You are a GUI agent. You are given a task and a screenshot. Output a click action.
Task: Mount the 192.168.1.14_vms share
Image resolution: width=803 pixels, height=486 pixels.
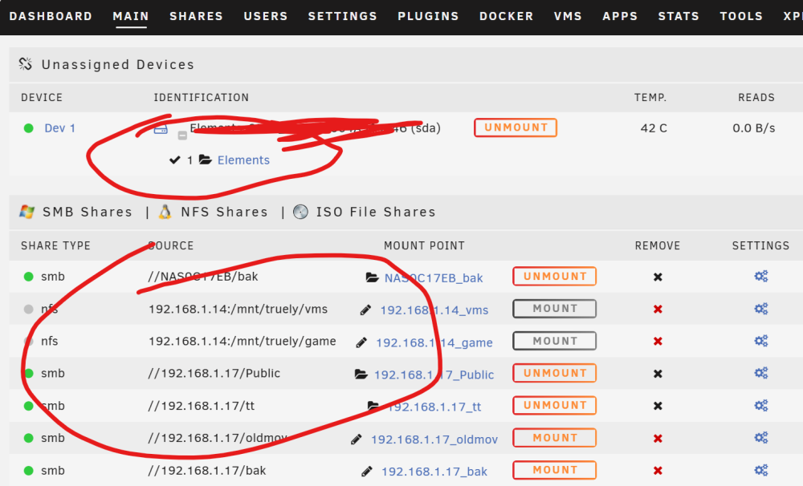[555, 309]
